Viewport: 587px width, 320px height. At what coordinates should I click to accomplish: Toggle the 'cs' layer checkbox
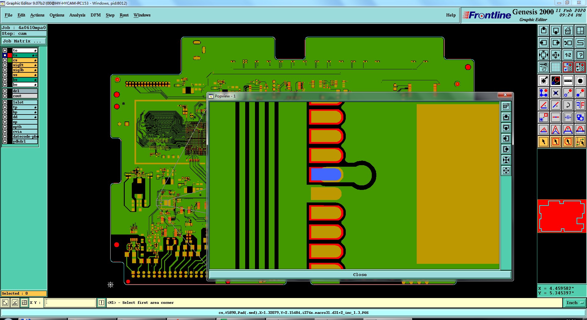coord(5,60)
